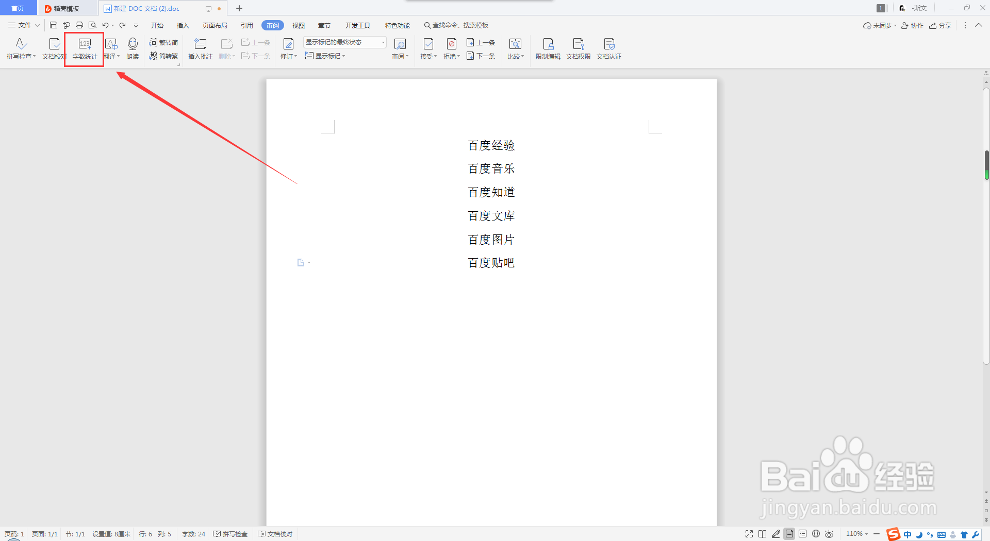Click the 字数: 24 status entry
This screenshot has height=541, width=990.
(193, 534)
